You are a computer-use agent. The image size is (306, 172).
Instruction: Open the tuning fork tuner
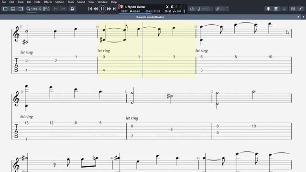pyautogui.click(x=218, y=9)
